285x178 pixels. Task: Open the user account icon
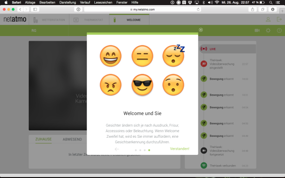(268, 19)
